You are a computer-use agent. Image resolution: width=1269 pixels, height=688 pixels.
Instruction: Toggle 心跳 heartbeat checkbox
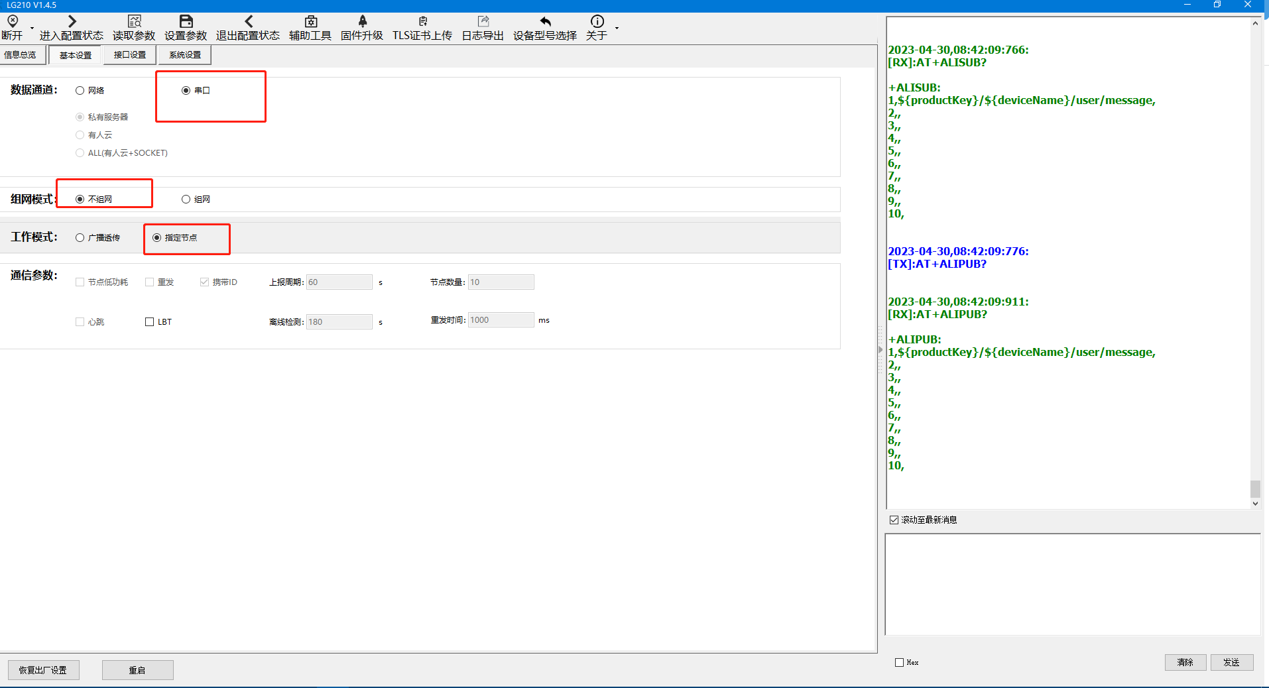coord(80,321)
